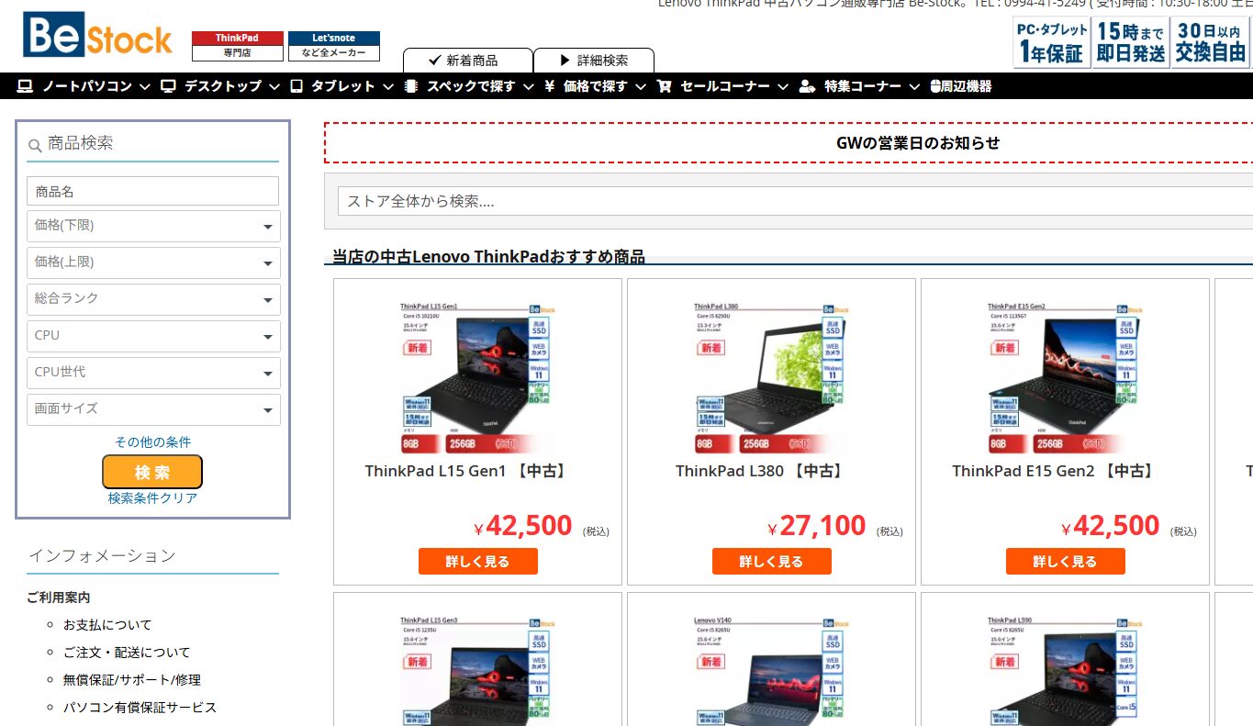1253x726 pixels.
Task: Click the ThinkPad E15 Gen2 【中古】 title
Action: pyautogui.click(x=1054, y=471)
